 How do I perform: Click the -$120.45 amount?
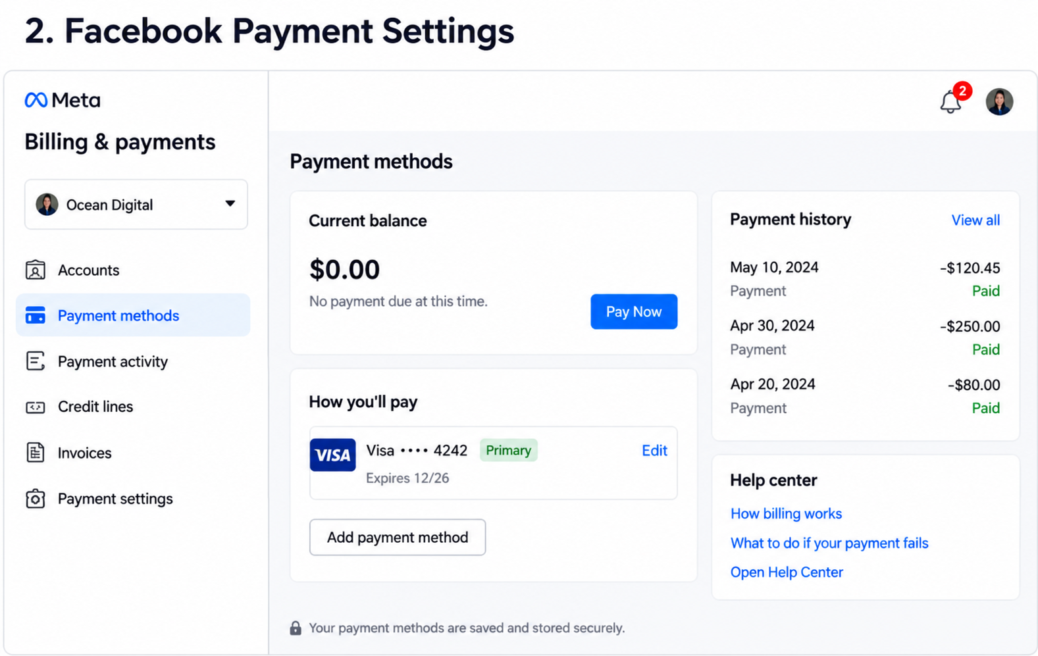tap(970, 268)
